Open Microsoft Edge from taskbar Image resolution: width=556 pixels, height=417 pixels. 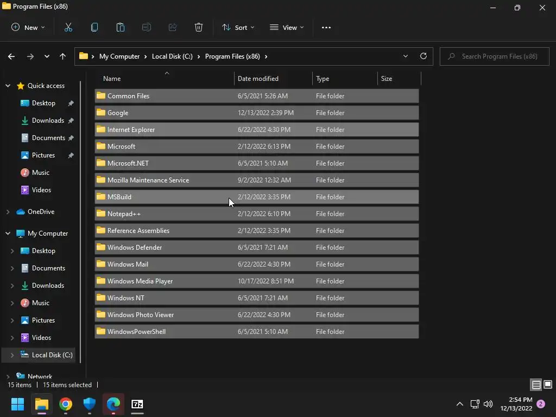(x=113, y=404)
